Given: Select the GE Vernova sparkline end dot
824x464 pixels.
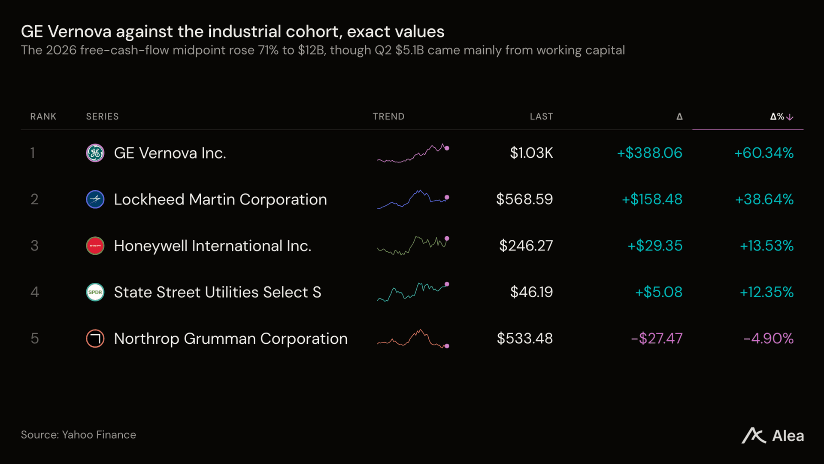Looking at the screenshot, I should pos(447,148).
